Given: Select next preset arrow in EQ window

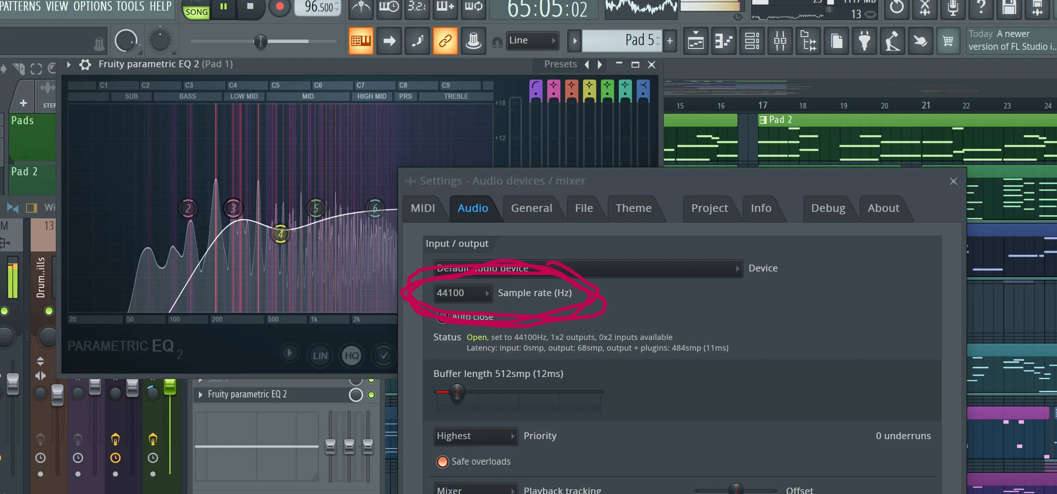Looking at the screenshot, I should (600, 65).
